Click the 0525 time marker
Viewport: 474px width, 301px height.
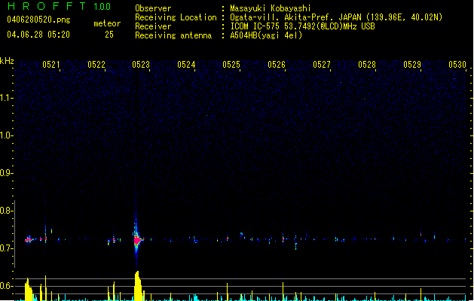tap(231, 65)
